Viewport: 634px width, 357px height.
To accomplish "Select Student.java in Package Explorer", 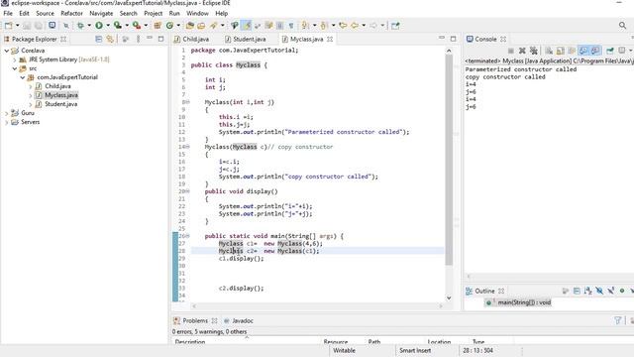I will [x=60, y=104].
